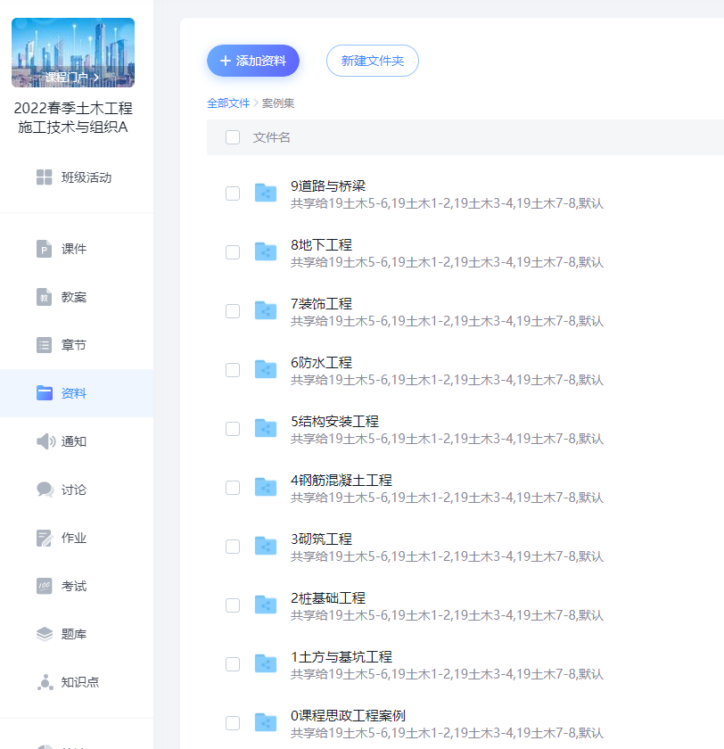Image resolution: width=724 pixels, height=749 pixels.
Task: Check the select-all box beside 文件名
Action: (233, 137)
